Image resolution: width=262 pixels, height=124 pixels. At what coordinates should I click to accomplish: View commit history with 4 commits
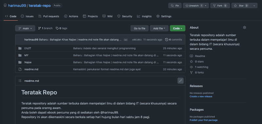click(x=174, y=39)
